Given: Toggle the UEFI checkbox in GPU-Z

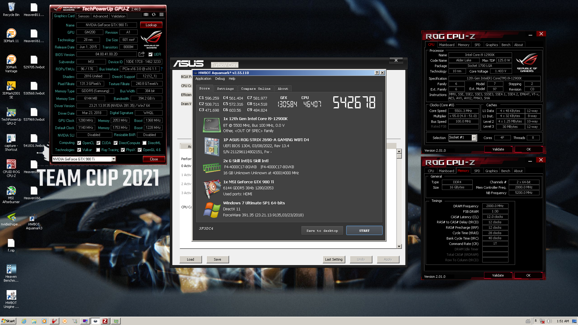Looking at the screenshot, I should click(151, 54).
